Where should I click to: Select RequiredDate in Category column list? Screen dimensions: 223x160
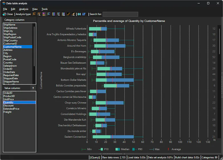coord(18,75)
